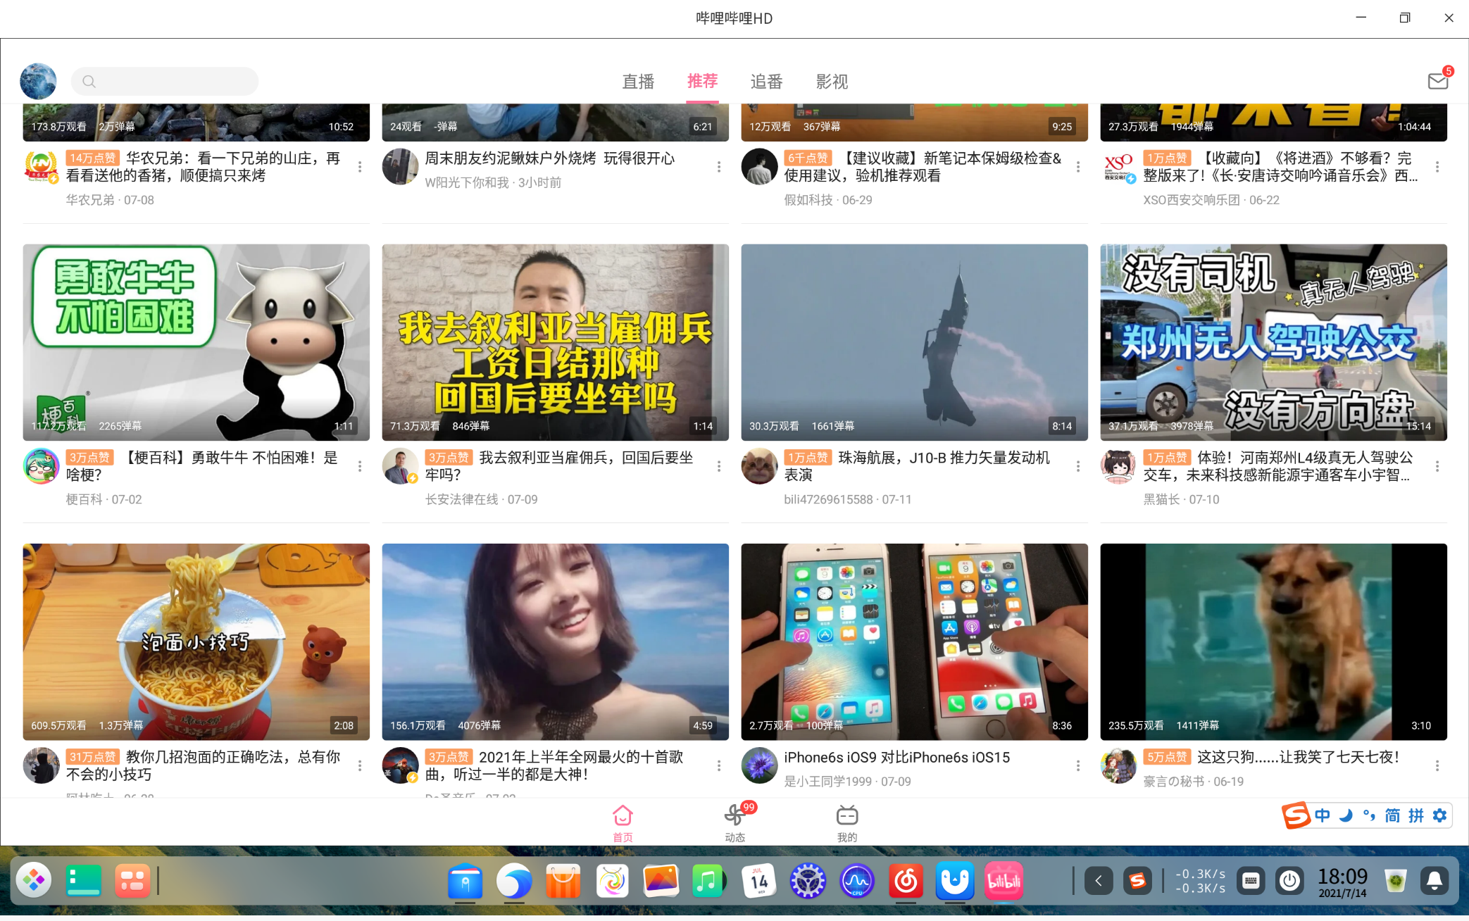Open more options on the 珠海航展 J10-B video
The image size is (1469, 921).
1077,465
